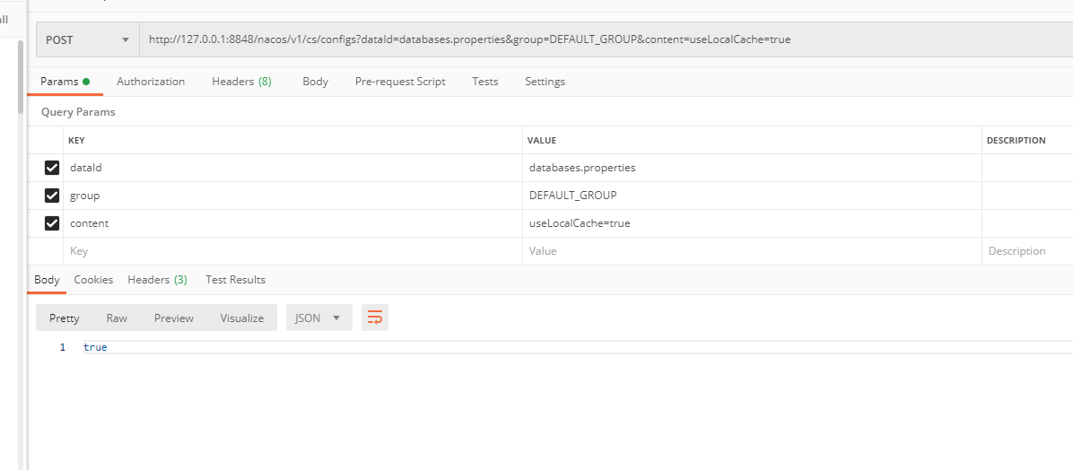Viewport: 1073px width, 470px height.
Task: Uncheck the group parameter checkbox
Action: click(52, 196)
